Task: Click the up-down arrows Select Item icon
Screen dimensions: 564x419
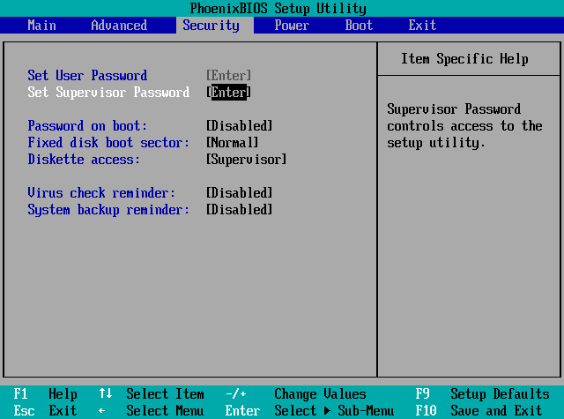Action: pos(106,393)
